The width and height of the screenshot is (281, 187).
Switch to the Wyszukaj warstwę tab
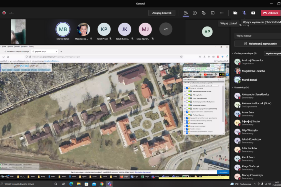click(x=199, y=83)
